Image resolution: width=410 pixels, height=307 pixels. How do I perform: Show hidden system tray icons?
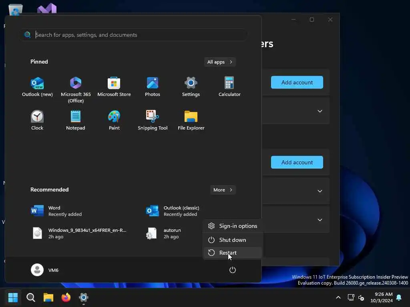pos(338,297)
